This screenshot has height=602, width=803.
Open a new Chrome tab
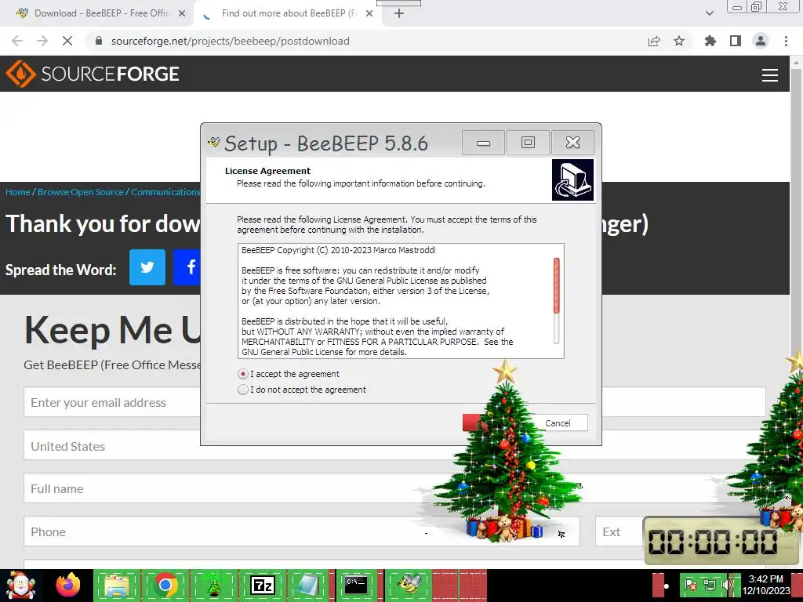tap(399, 14)
